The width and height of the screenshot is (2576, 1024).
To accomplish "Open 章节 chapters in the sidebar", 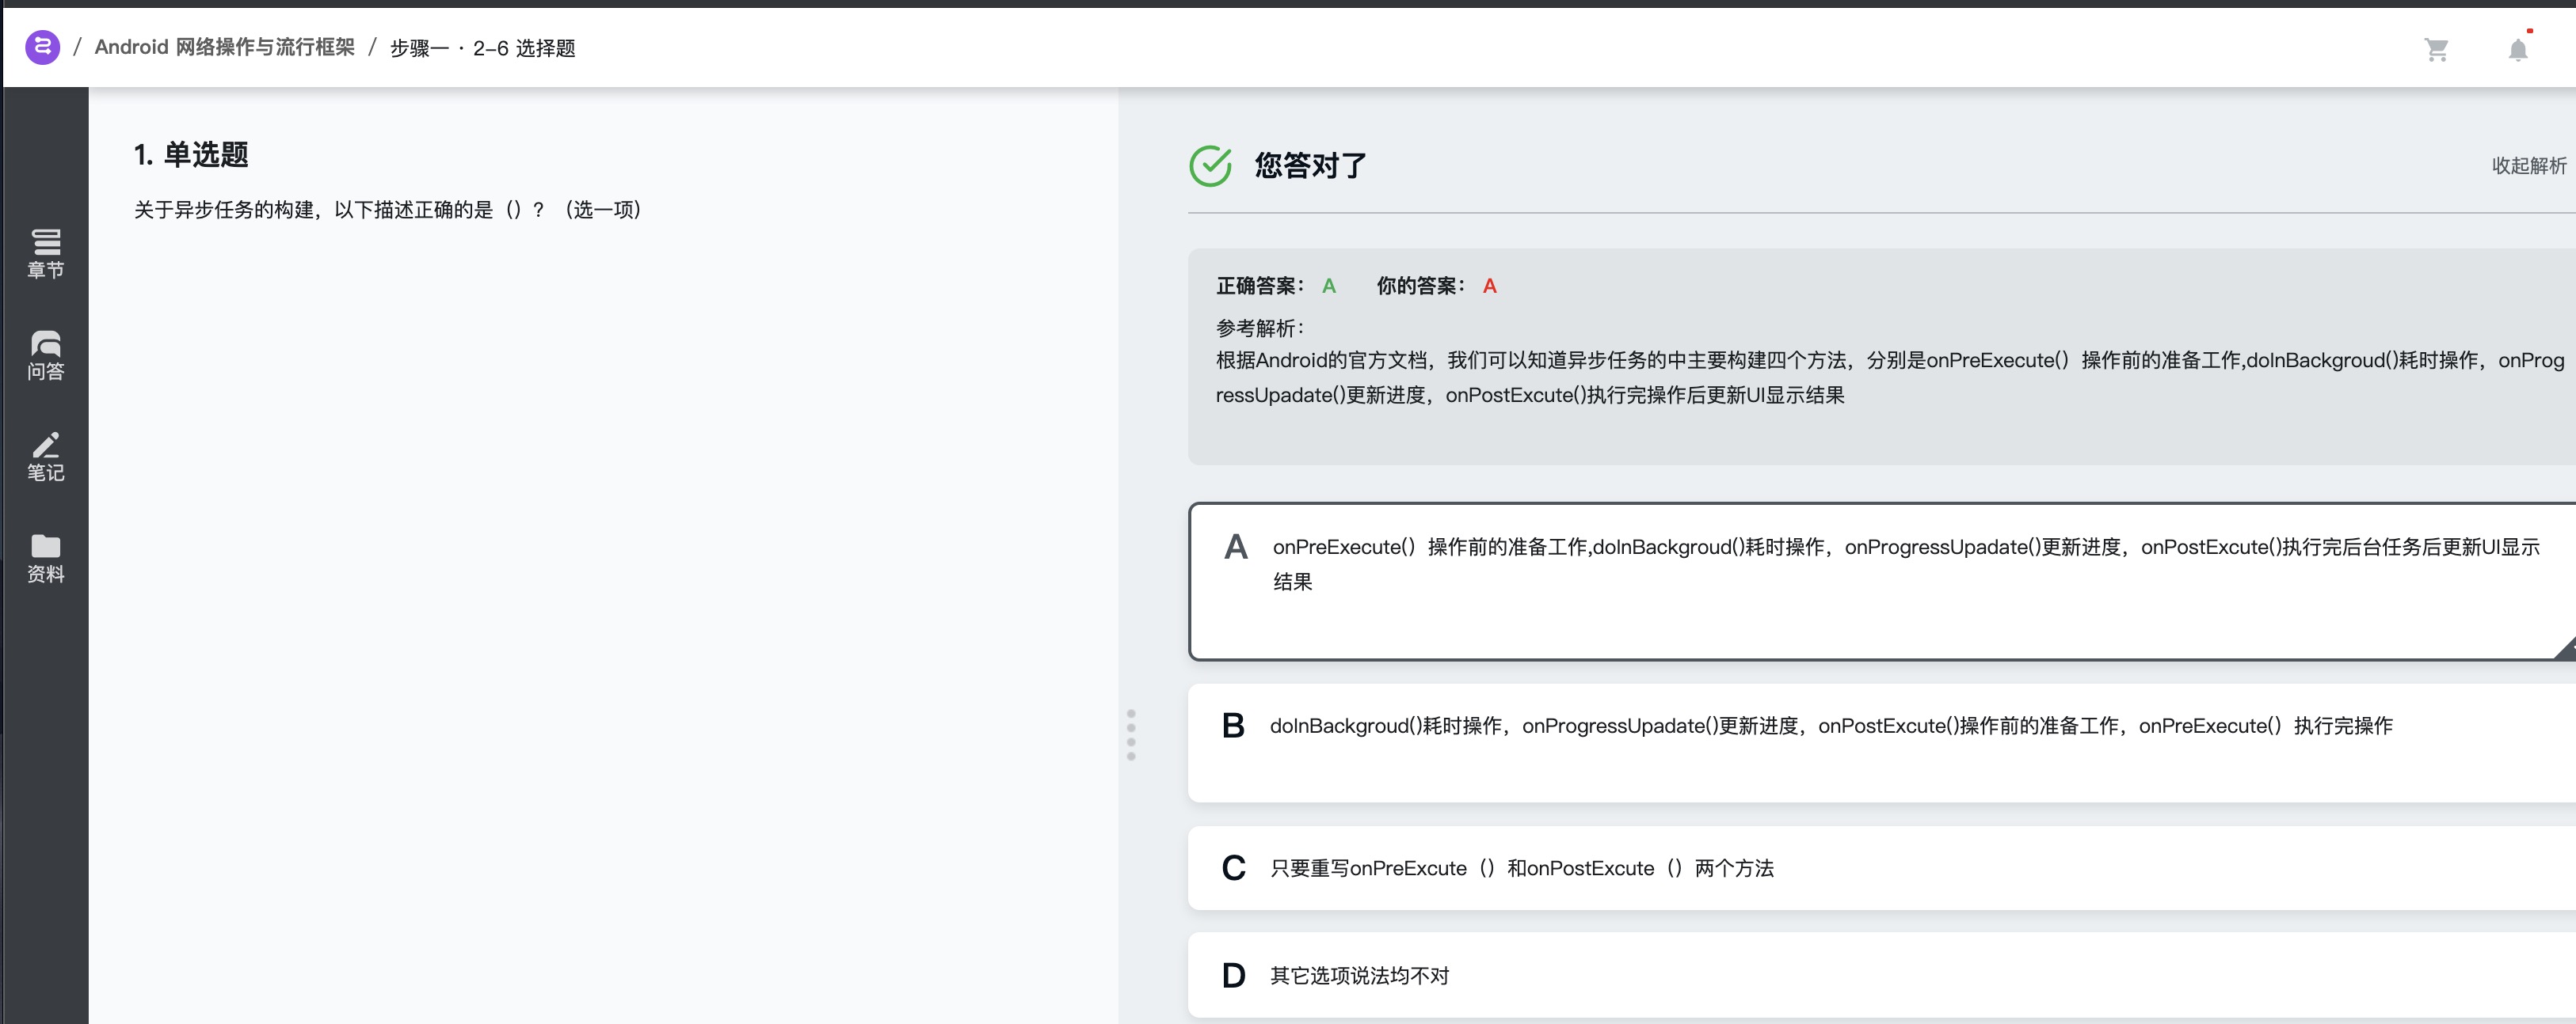I will [45, 254].
